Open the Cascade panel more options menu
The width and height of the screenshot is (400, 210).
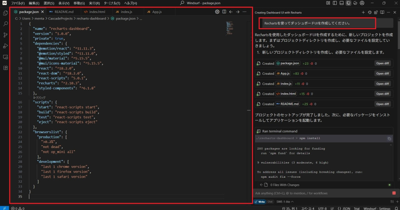(x=389, y=12)
